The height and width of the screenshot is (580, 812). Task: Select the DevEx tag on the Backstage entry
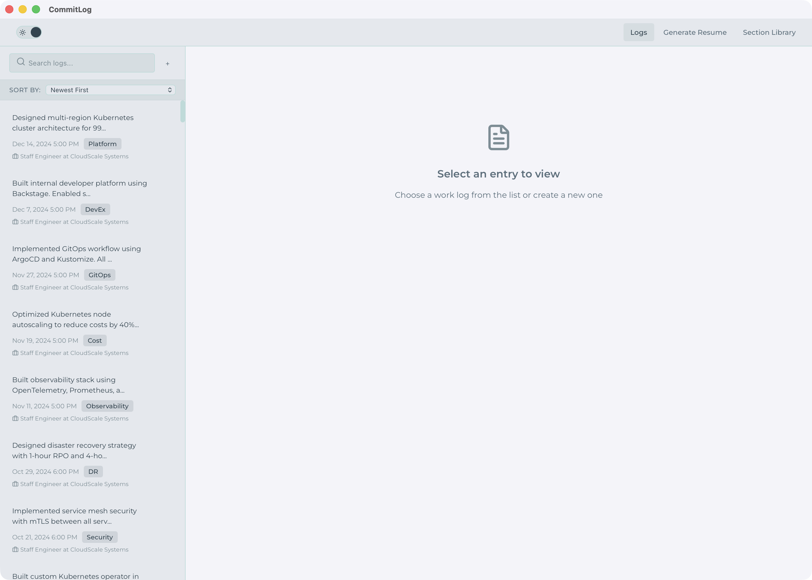(95, 209)
